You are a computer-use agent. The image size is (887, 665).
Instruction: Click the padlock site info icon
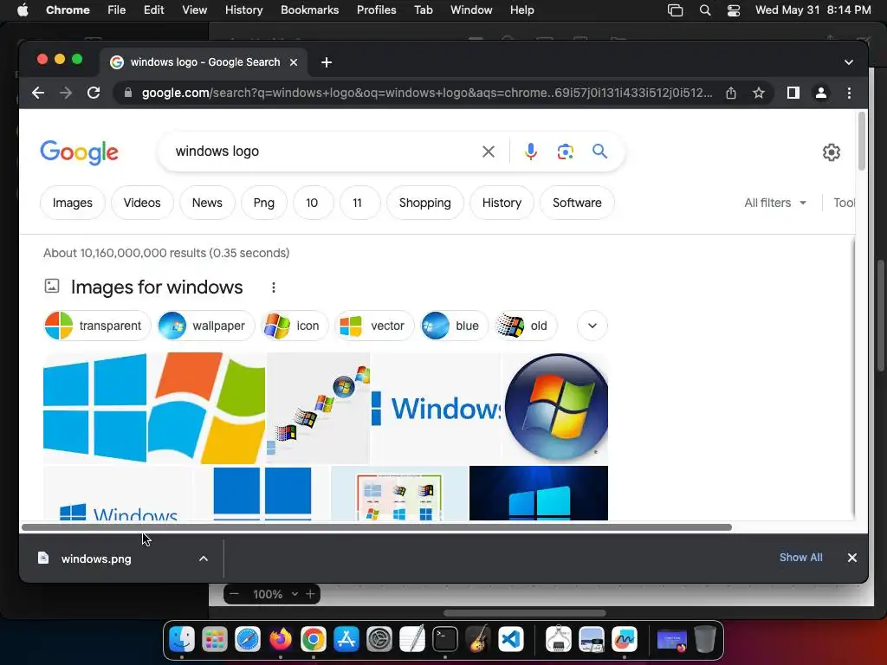tap(128, 93)
